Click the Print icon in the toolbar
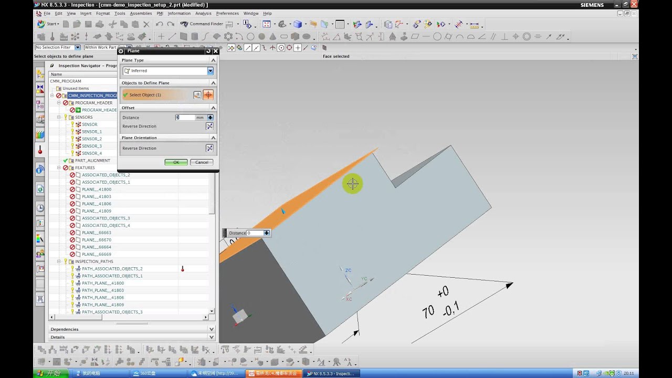This screenshot has height=378, width=672. pos(100,24)
